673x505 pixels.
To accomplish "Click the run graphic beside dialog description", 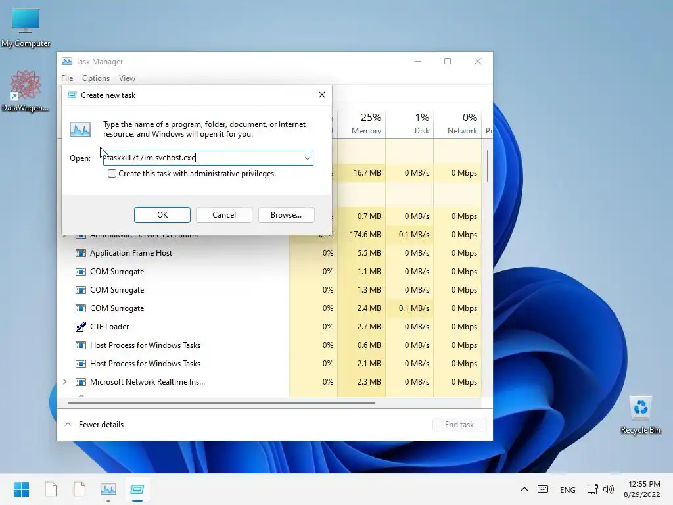I will pyautogui.click(x=80, y=130).
